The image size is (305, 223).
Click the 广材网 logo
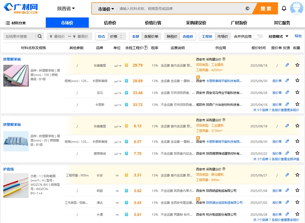pos(21,8)
